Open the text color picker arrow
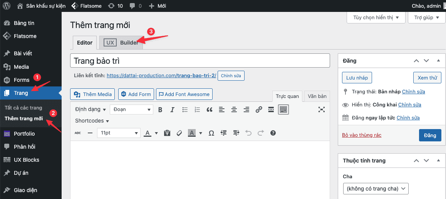 [x=156, y=133]
